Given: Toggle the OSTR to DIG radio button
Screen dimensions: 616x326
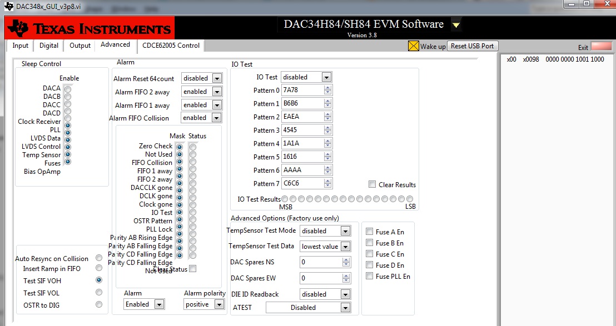Looking at the screenshot, I should pos(99,304).
